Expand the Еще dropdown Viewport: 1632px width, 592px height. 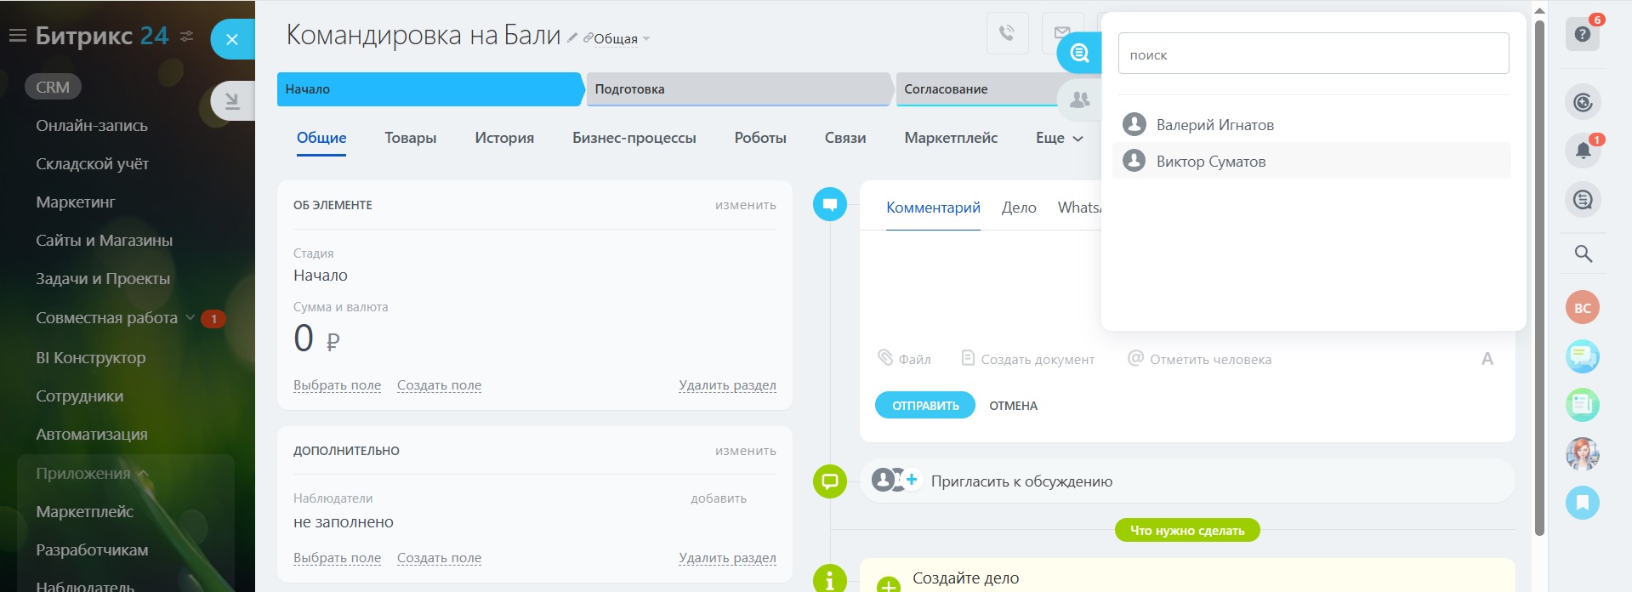[1060, 138]
